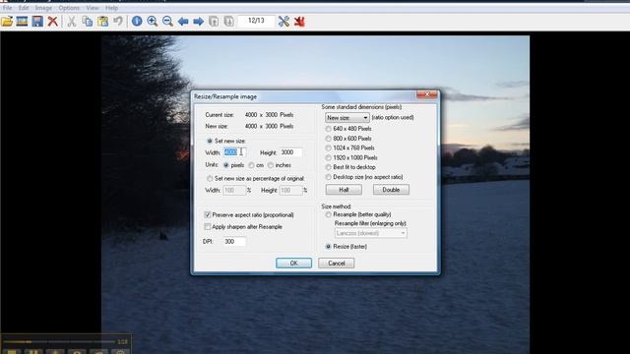Click the video progress bar at bottom left
This screenshot has width=630, height=354.
pos(59,342)
